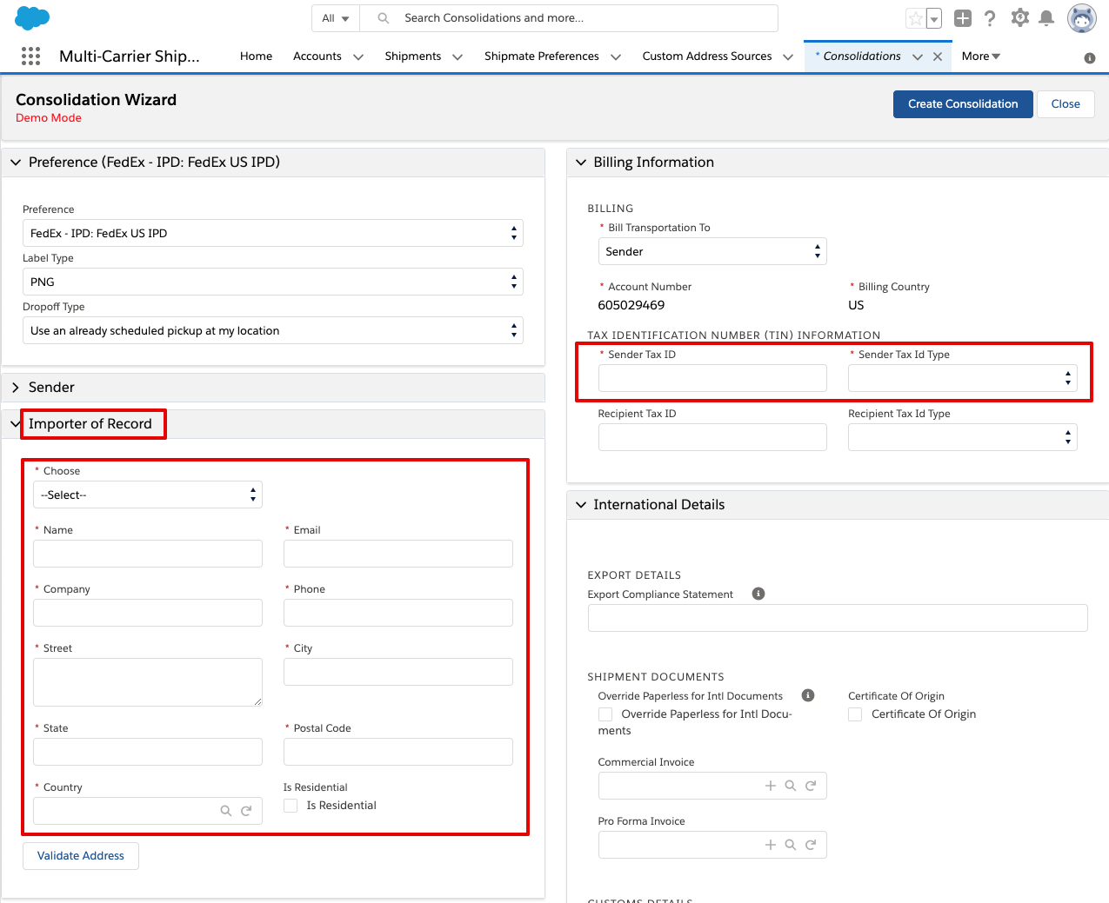This screenshot has height=903, width=1109.
Task: Open the search scope All dropdown
Action: point(336,18)
